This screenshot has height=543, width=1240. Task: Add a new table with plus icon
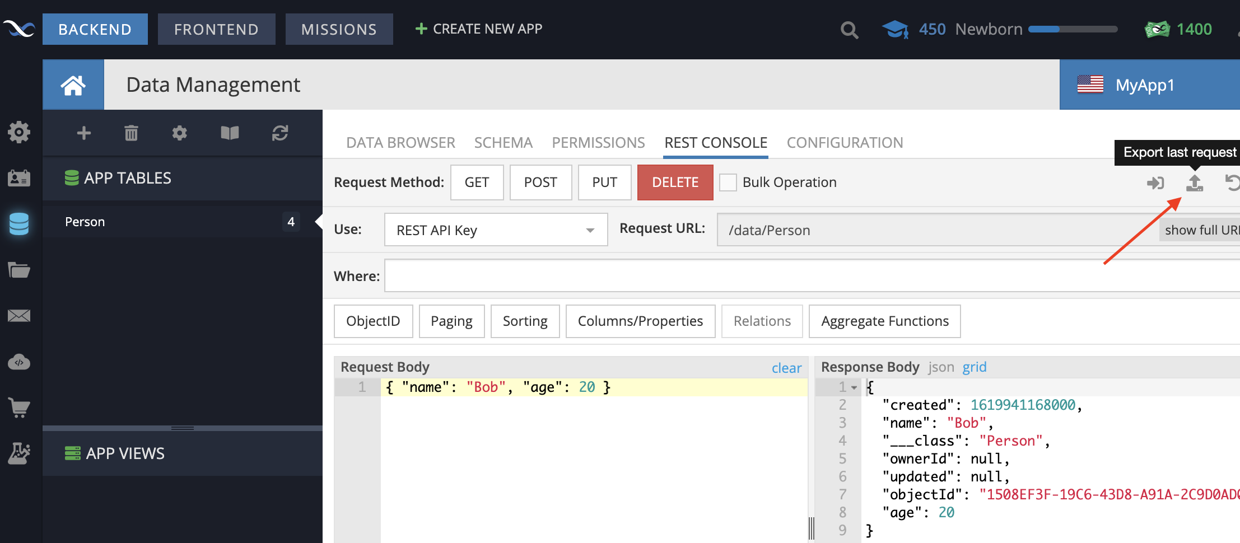[x=84, y=133]
